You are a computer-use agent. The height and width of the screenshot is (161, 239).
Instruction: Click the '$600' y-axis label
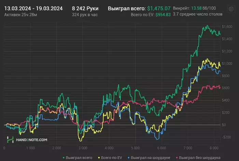point(226,88)
